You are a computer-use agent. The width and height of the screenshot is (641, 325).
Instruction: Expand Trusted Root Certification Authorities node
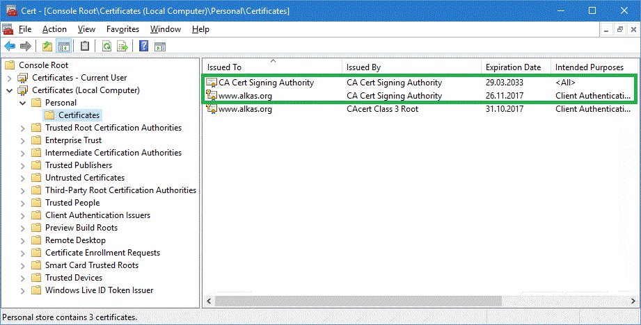pyautogui.click(x=23, y=128)
